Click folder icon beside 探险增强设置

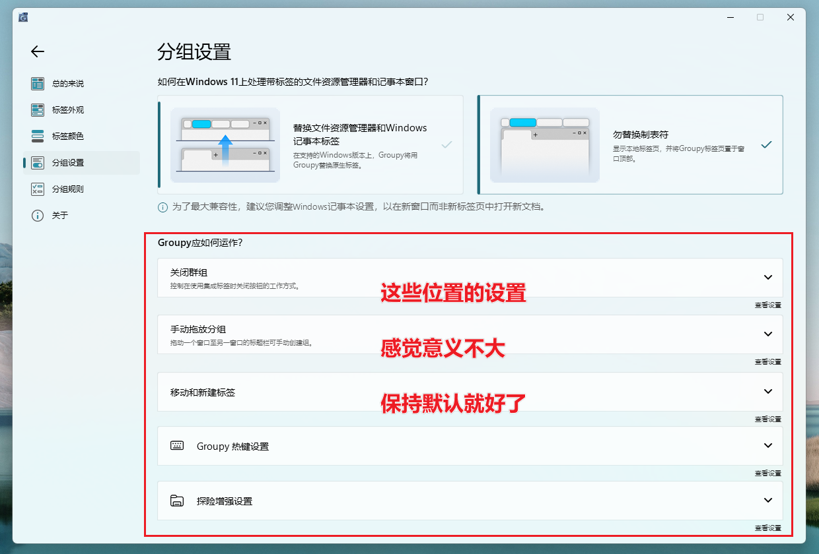[177, 501]
